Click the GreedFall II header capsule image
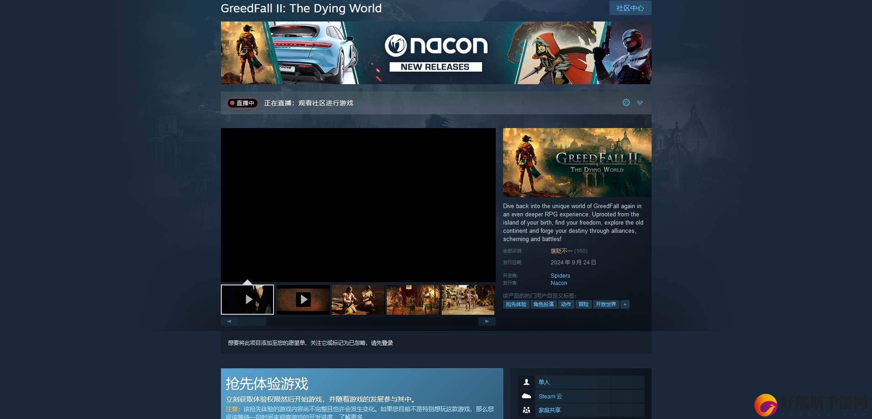Image resolution: width=872 pixels, height=419 pixels. point(577,162)
